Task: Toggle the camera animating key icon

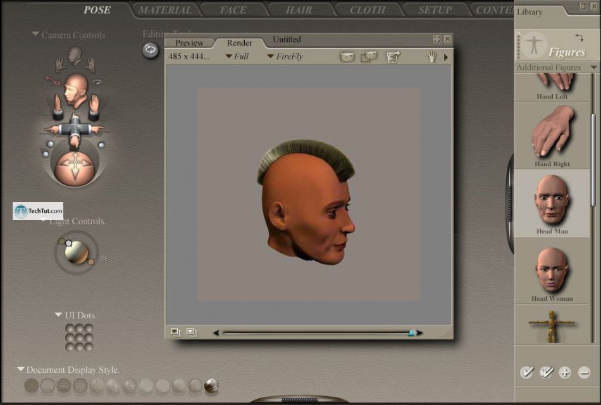Action: click(51, 80)
